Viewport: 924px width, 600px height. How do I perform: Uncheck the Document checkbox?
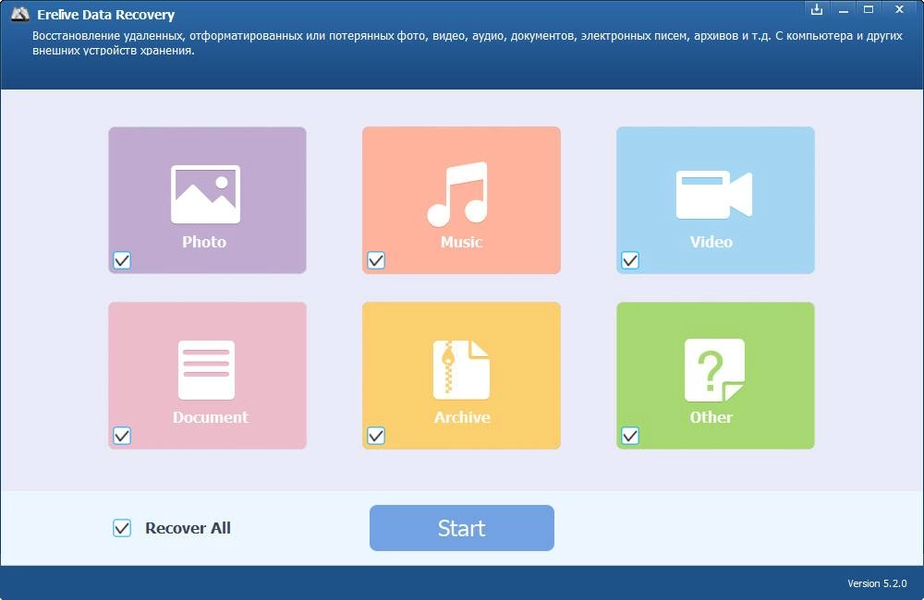pos(122,436)
